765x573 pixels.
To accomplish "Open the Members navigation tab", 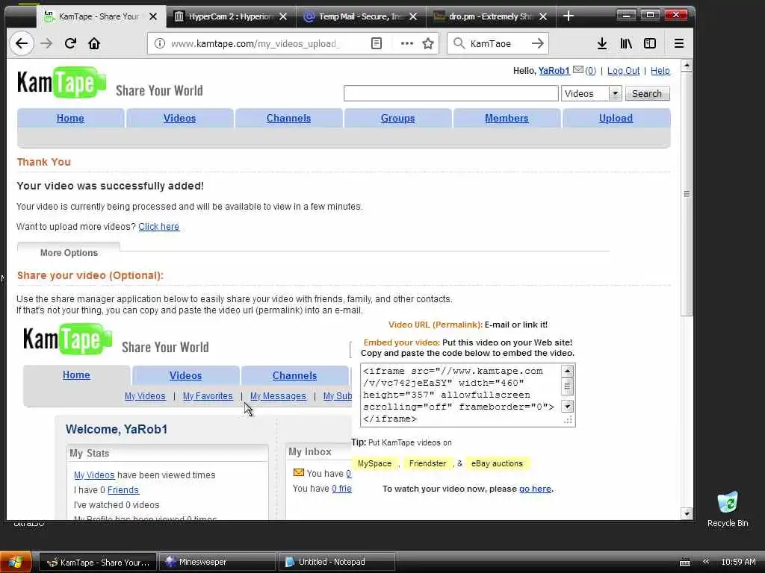I will coord(507,118).
